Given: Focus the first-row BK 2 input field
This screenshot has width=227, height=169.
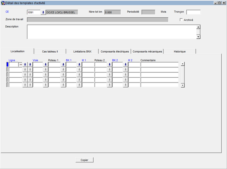Looking at the screenshot, I should point(117,65).
